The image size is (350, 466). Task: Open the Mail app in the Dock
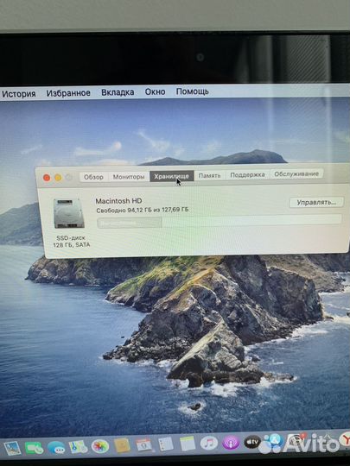pos(12,448)
